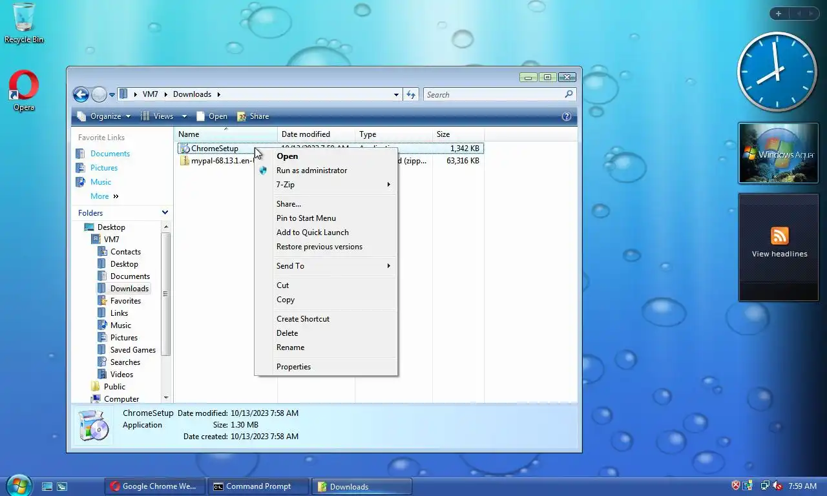Click the red security alert tray icon

click(735, 486)
